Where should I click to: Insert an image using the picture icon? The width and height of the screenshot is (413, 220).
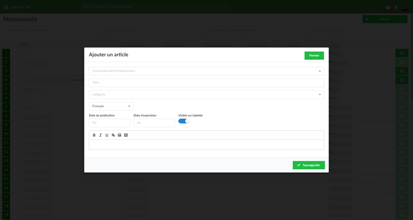tap(119, 135)
